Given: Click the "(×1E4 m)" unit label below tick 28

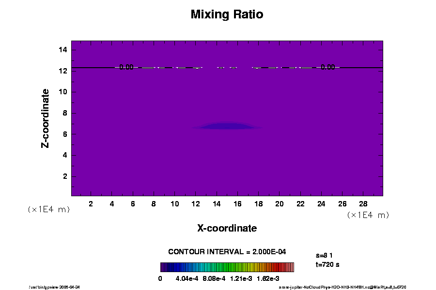Looking at the screenshot, I should click(368, 215).
